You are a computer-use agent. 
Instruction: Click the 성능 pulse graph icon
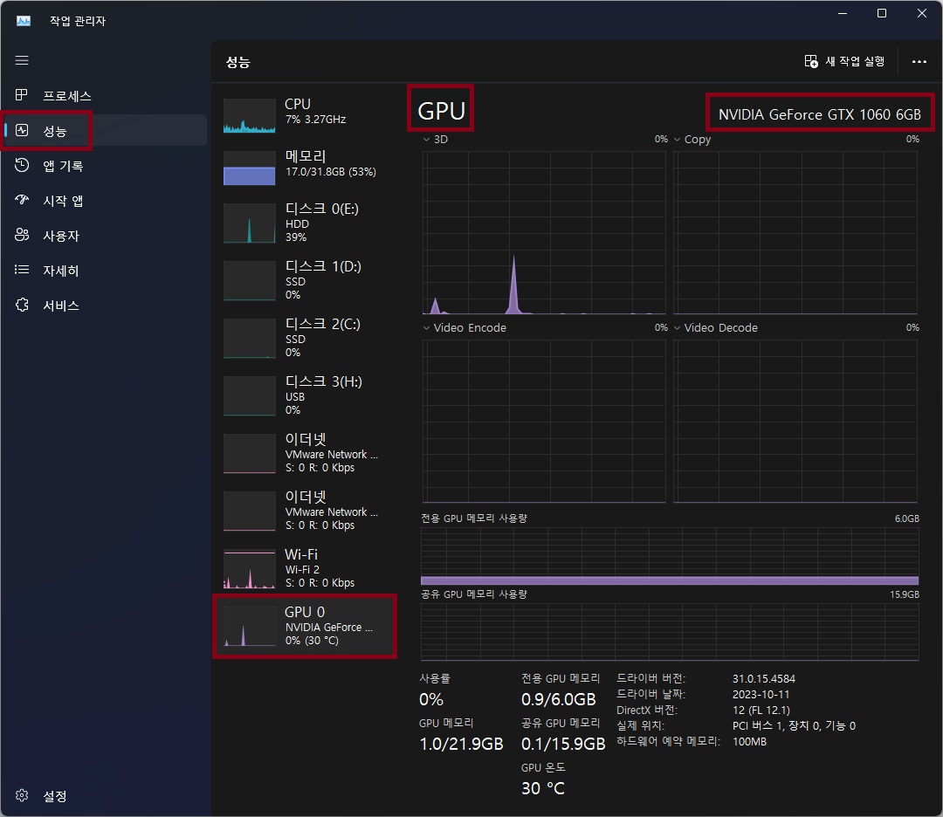(x=22, y=130)
